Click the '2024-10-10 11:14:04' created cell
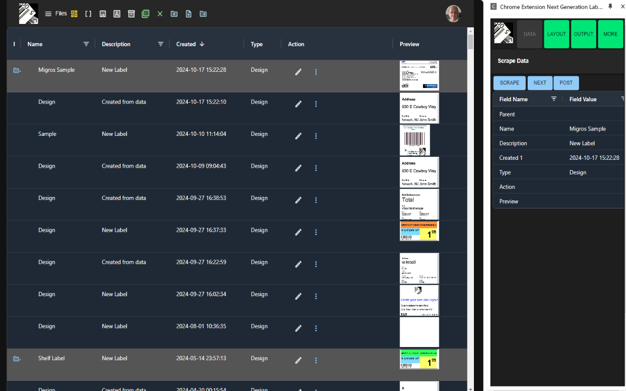 tap(201, 134)
